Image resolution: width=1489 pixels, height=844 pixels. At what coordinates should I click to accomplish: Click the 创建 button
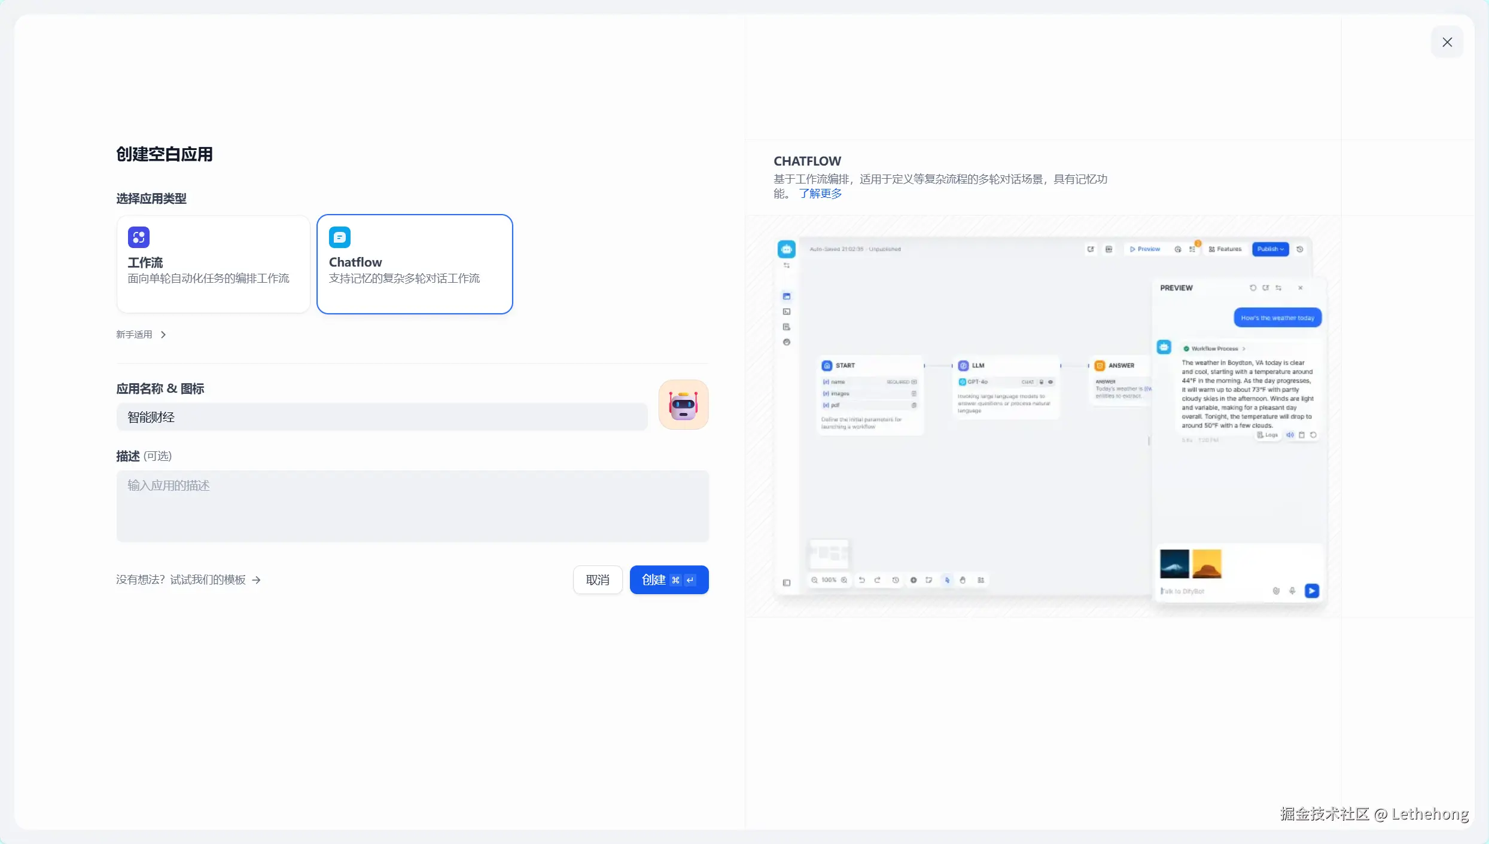click(669, 580)
